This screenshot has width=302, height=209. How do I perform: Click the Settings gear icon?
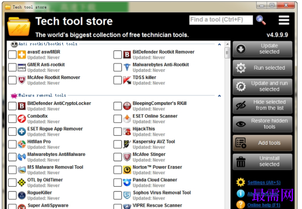(241, 182)
